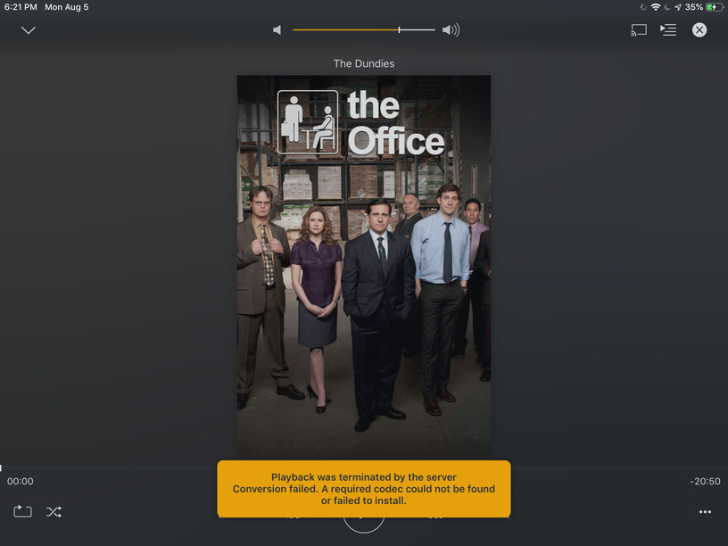Click the playback progress bar start marker
Viewport: 728px width, 546px height.
pyautogui.click(x=1, y=468)
